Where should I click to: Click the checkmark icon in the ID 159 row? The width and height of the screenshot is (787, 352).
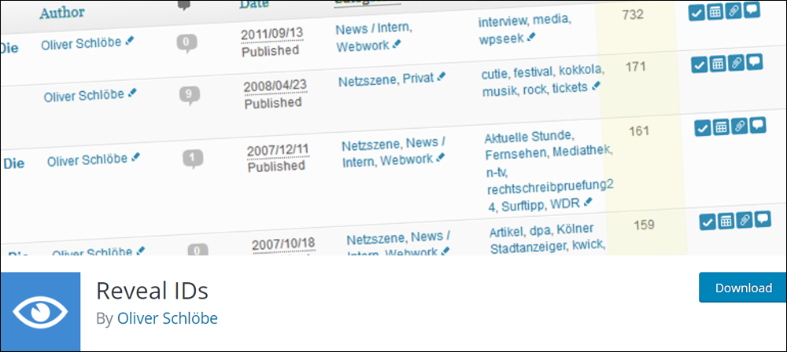pos(708,222)
